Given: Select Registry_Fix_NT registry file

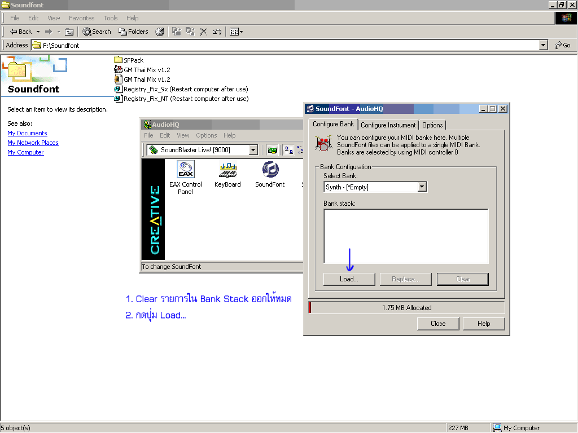Looking at the screenshot, I should click(181, 98).
